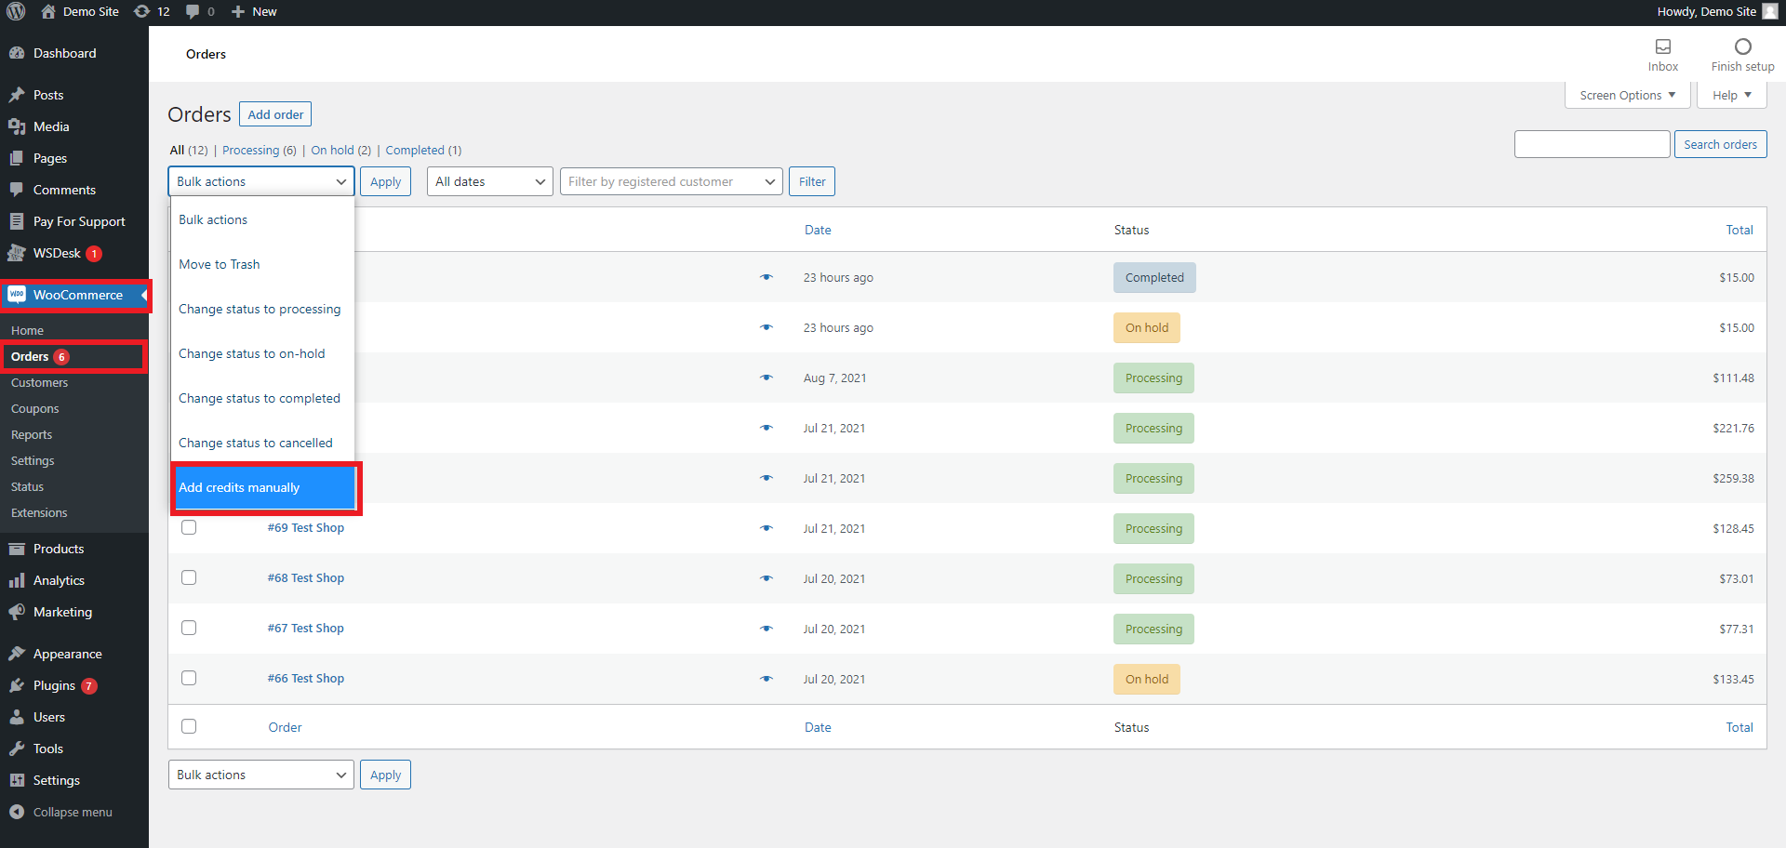1786x848 pixels.
Task: Preview the Aug 7, 2021 order
Action: pos(766,378)
